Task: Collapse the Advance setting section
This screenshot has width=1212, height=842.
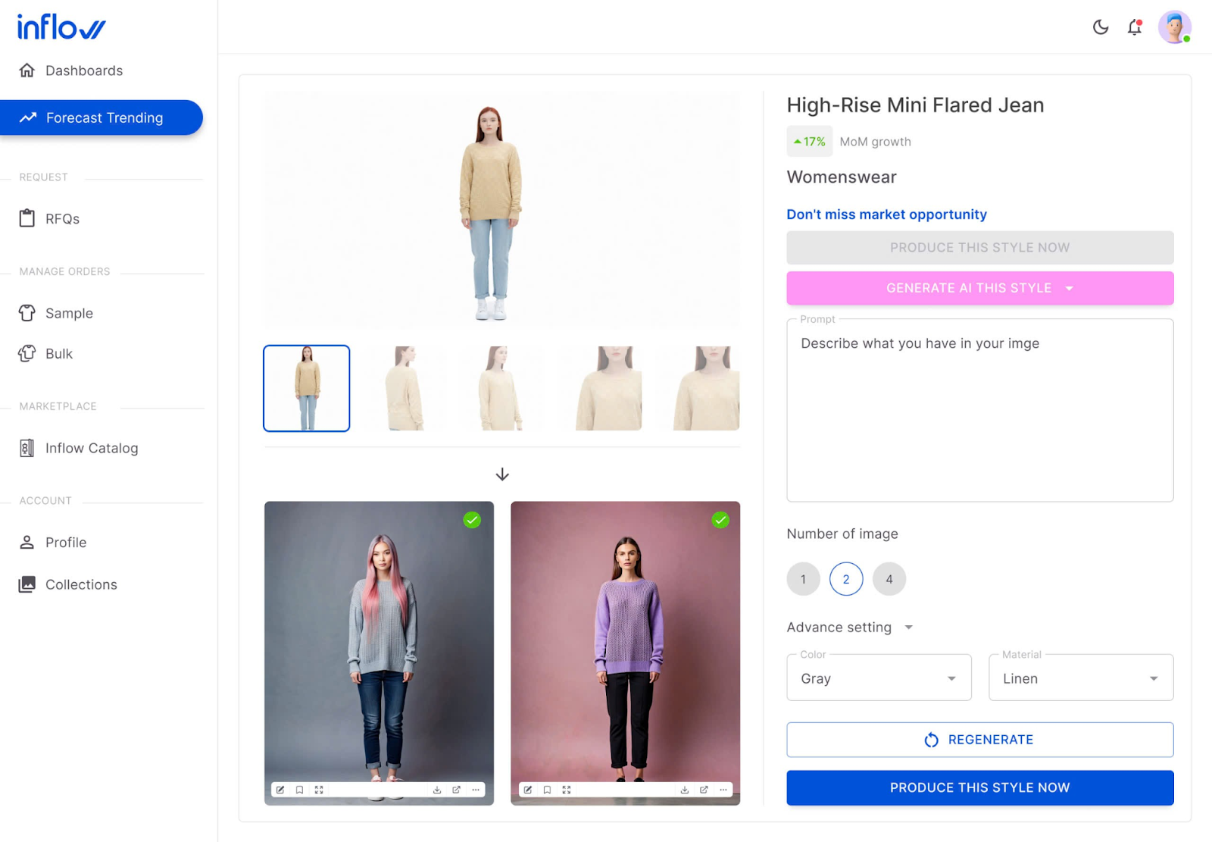Action: point(850,628)
